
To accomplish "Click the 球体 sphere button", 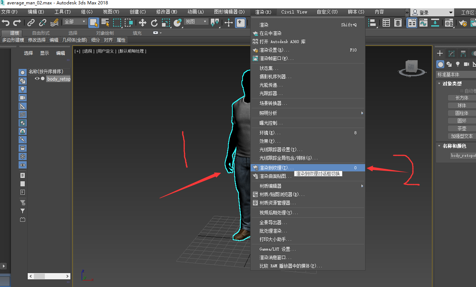I will pos(462,105).
